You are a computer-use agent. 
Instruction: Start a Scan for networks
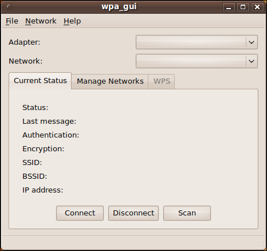tap(187, 213)
